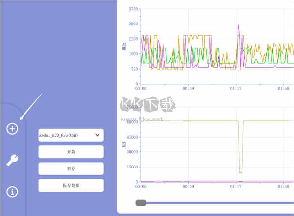Click the 开始 start button
Image resolution: width=294 pixels, height=216 pixels.
(71, 152)
